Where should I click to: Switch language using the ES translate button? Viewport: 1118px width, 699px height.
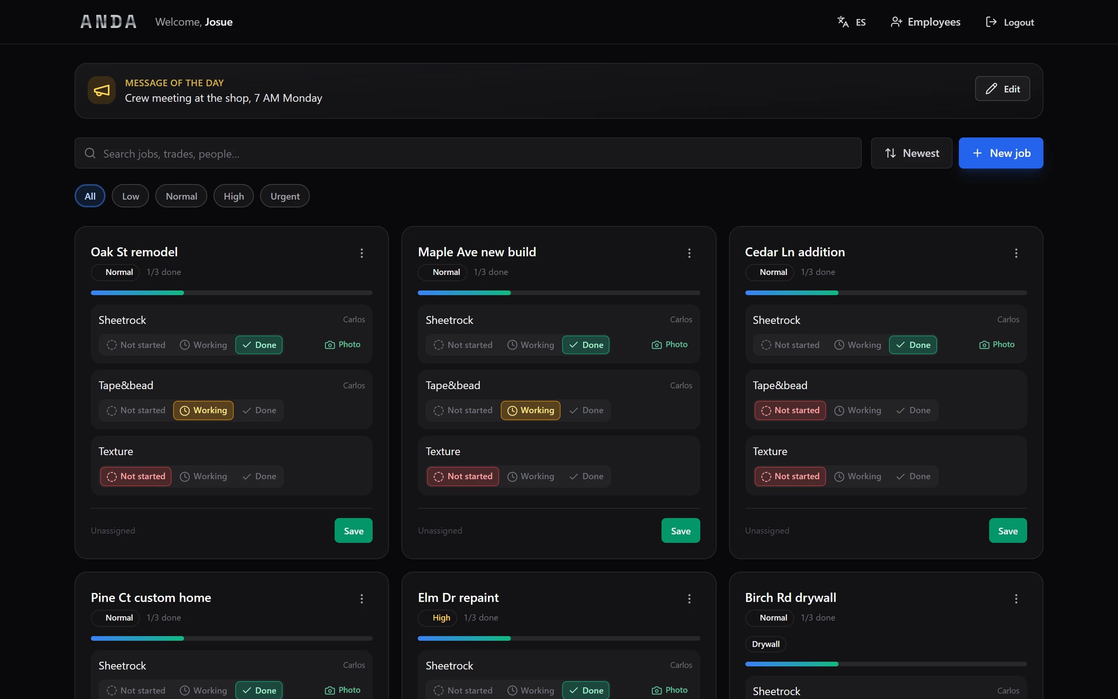(851, 22)
